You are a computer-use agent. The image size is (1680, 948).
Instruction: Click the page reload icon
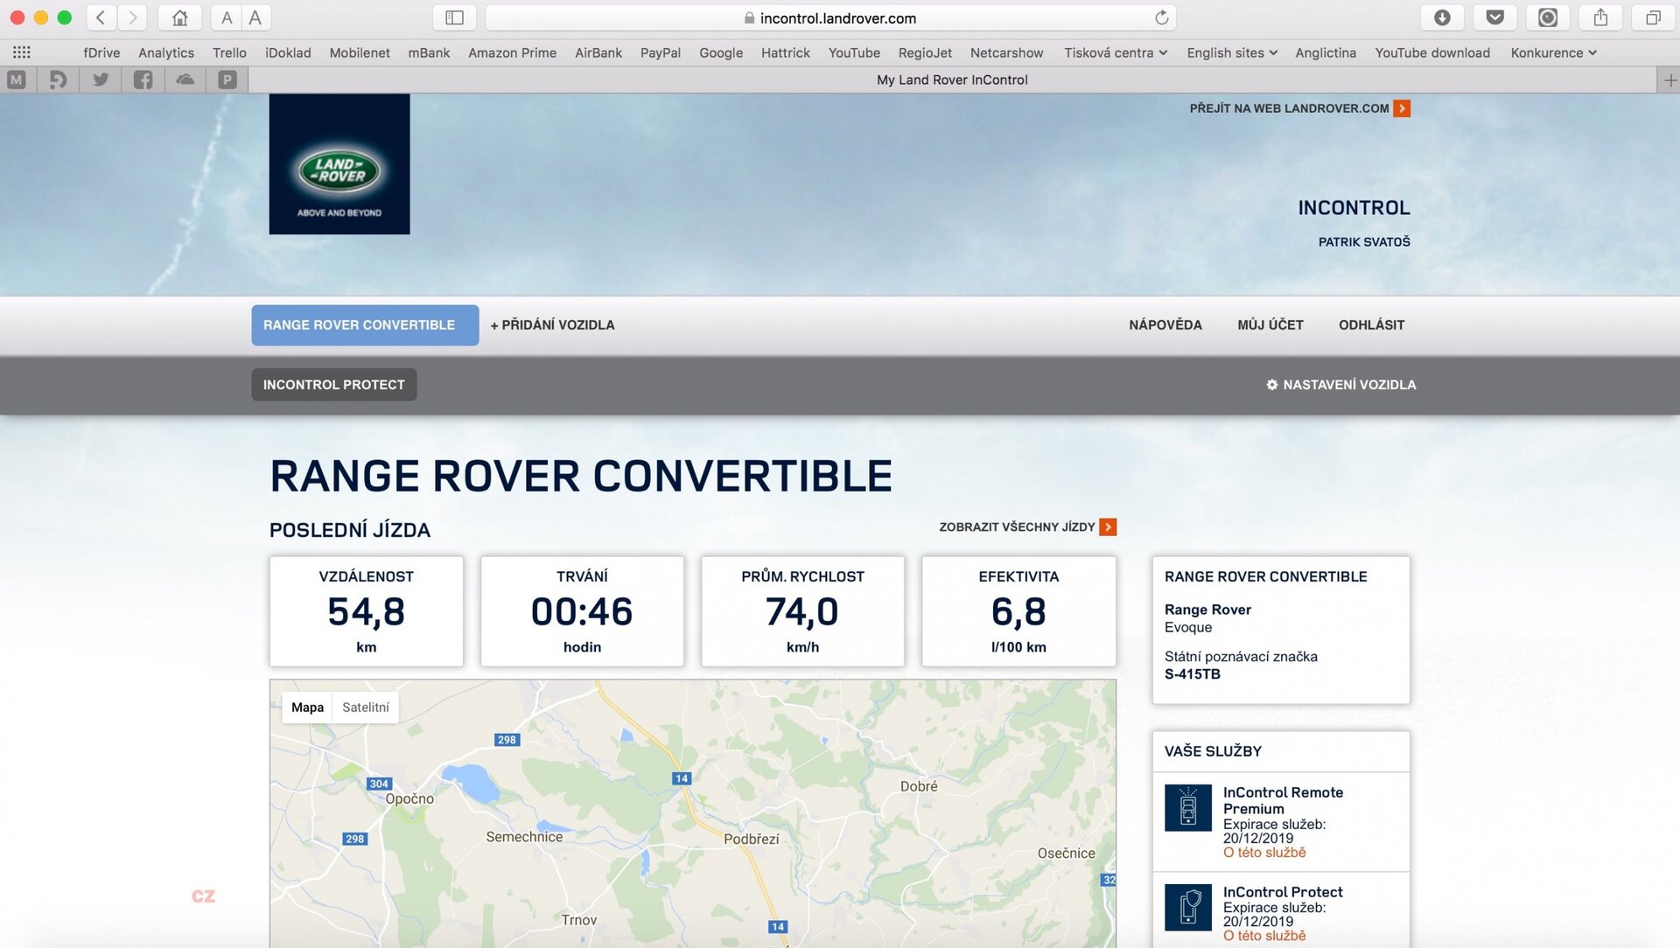(x=1161, y=17)
